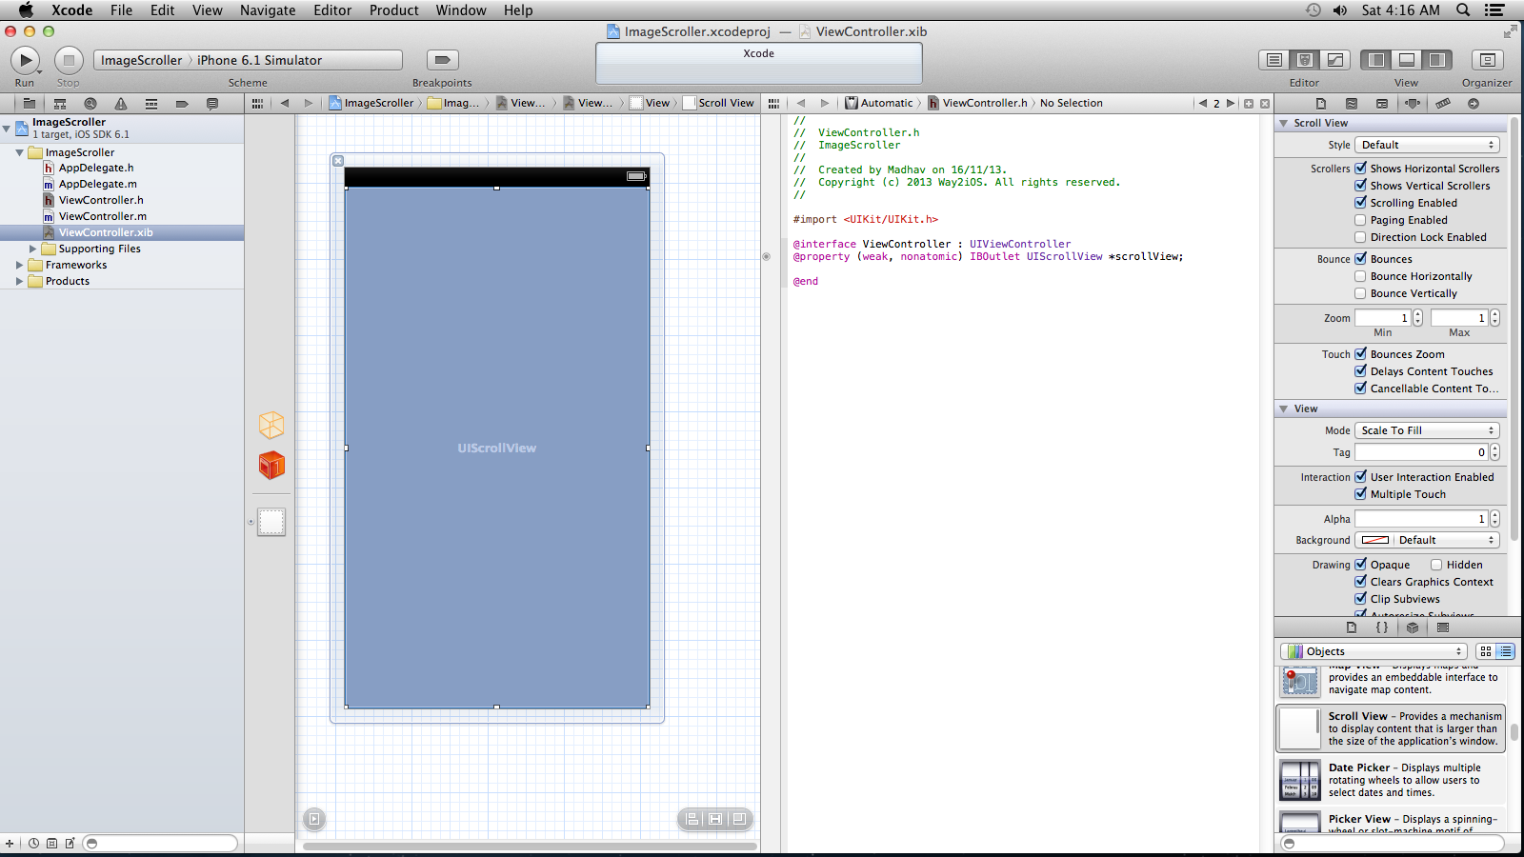Expand the Supporting Files folder

pyautogui.click(x=32, y=249)
